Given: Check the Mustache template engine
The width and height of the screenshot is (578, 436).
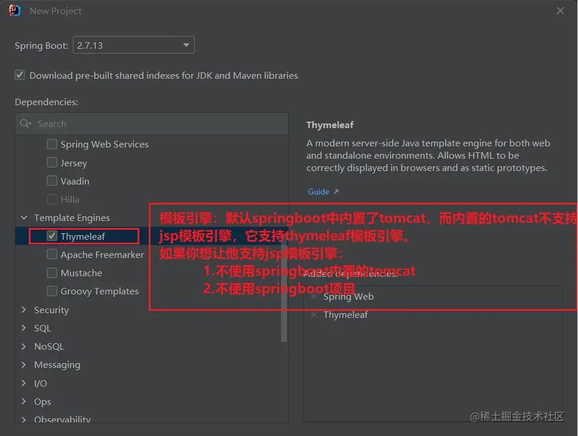Looking at the screenshot, I should click(52, 273).
